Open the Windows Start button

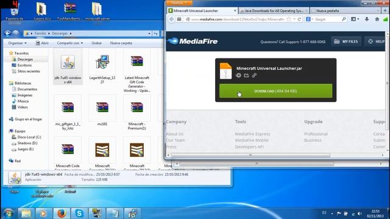(x=9, y=214)
